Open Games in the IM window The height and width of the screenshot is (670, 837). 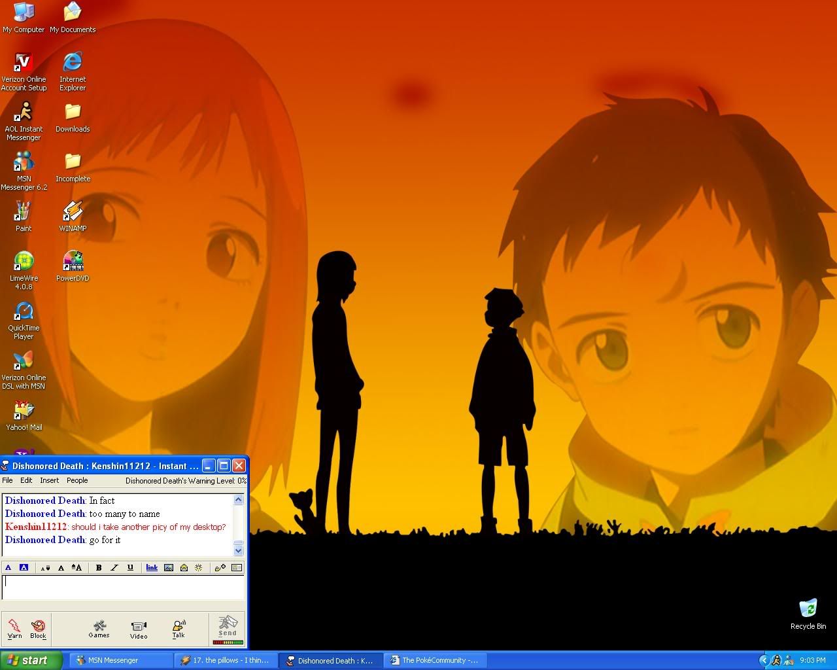(99, 629)
